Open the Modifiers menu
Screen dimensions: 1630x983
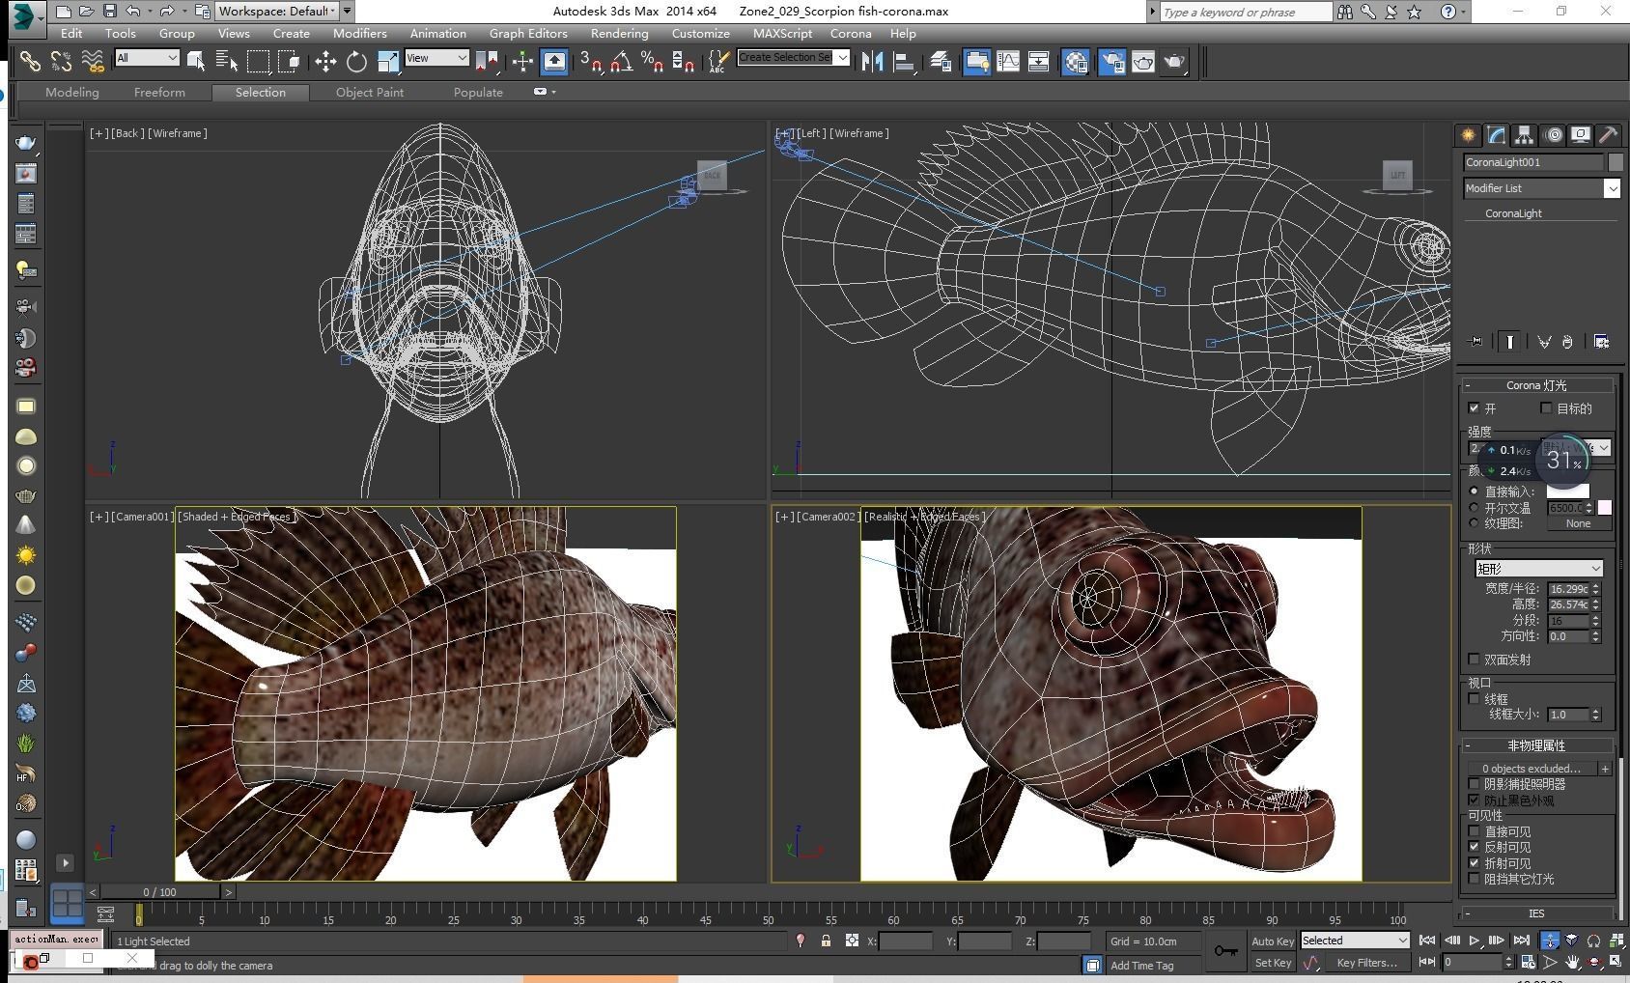point(359,33)
